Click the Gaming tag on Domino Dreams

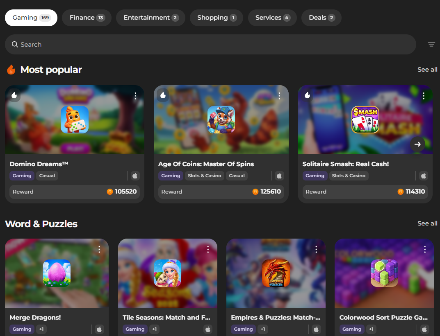22,176
